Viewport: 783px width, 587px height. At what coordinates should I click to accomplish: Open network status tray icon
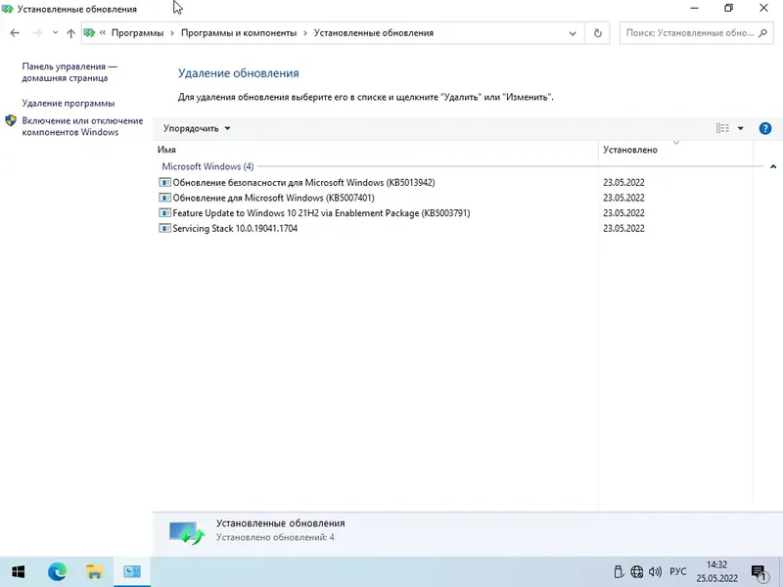coord(637,572)
